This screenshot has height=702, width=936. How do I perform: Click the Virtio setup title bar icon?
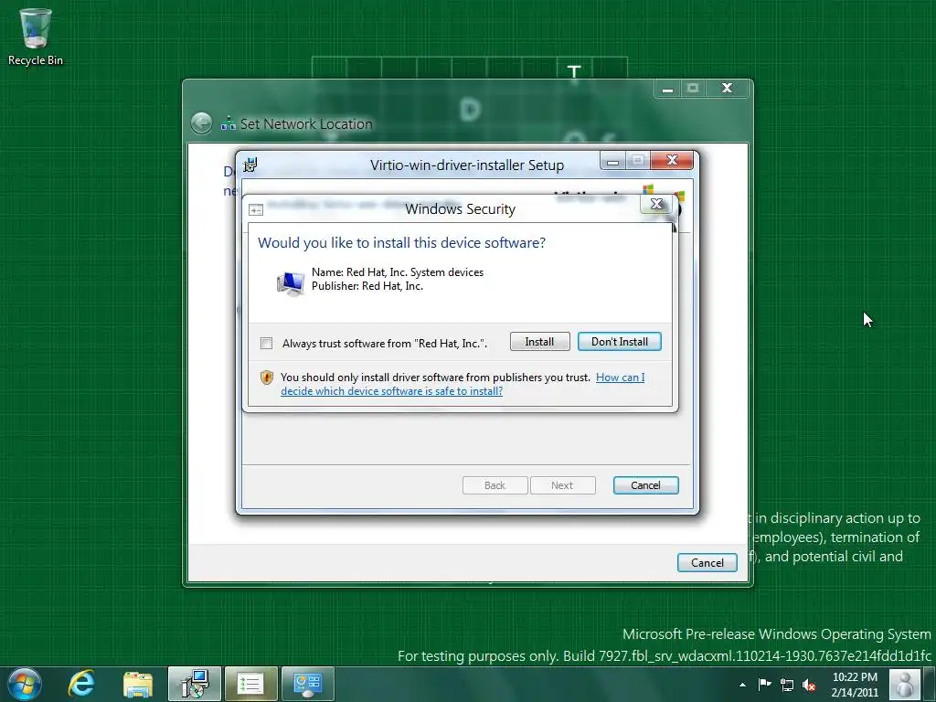click(250, 165)
